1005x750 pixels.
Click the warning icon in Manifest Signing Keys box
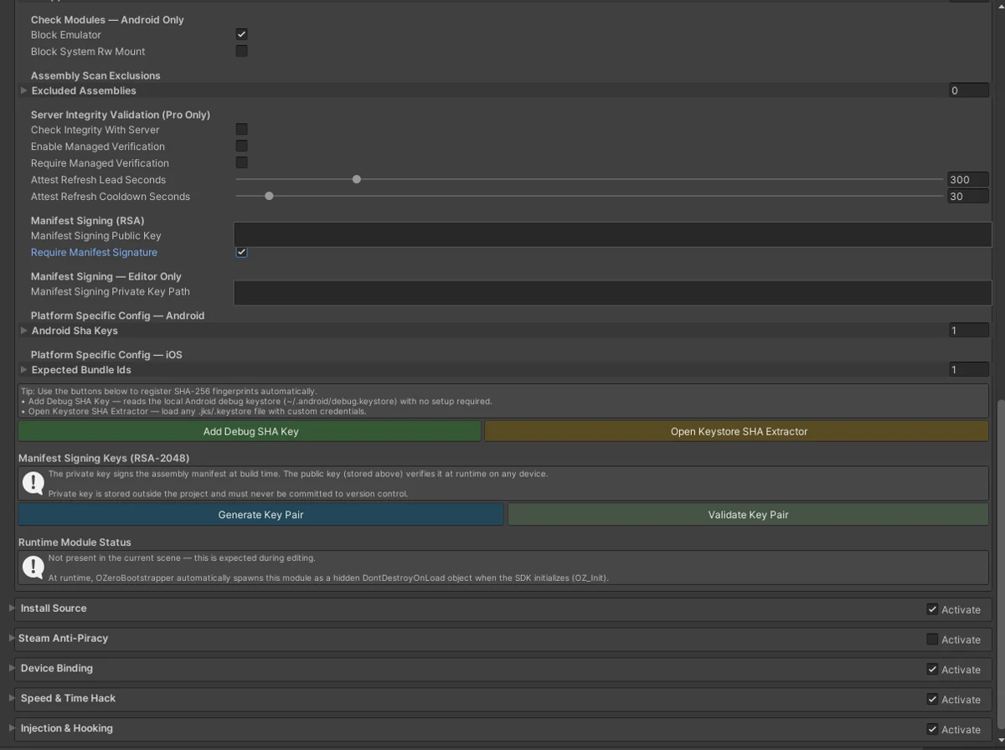pyautogui.click(x=33, y=483)
